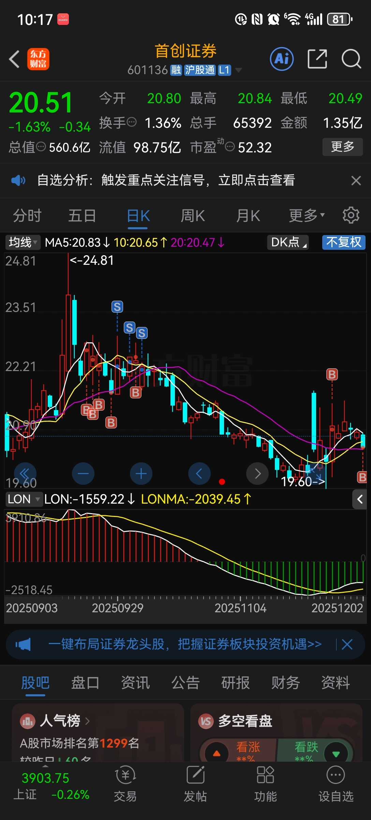This screenshot has height=820, width=371.
Task: Open search with the magnifier icon
Action: coord(351,59)
